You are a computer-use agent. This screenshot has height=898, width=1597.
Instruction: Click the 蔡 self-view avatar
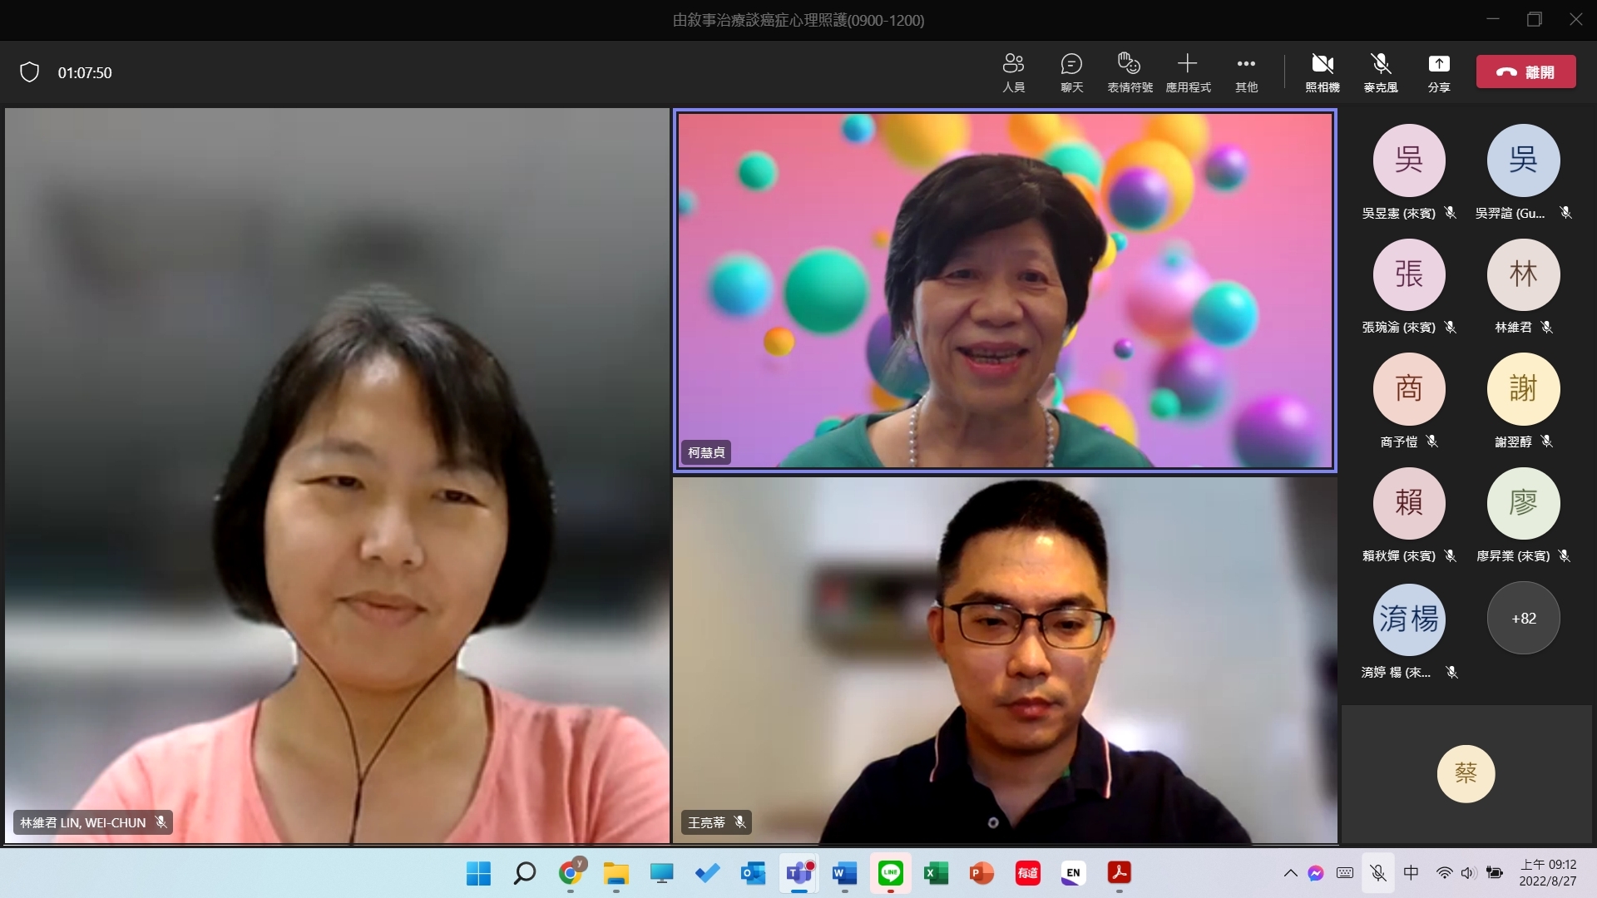pyautogui.click(x=1466, y=773)
